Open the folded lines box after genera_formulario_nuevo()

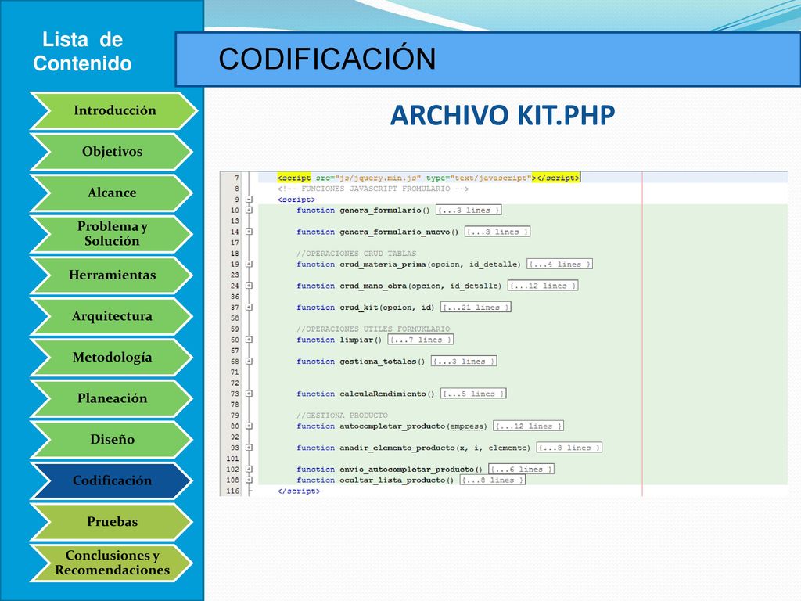pos(497,232)
